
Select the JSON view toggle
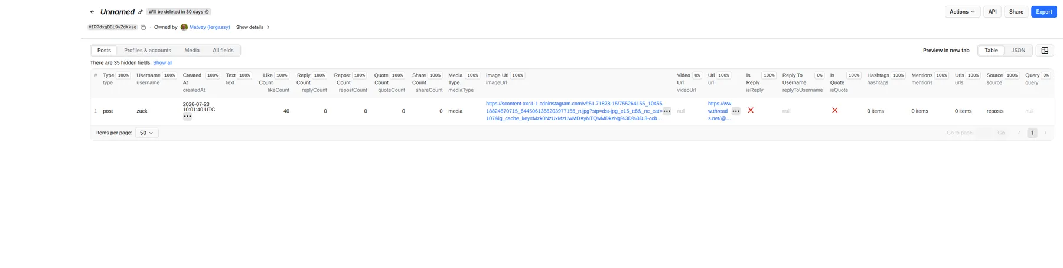[x=1018, y=51]
